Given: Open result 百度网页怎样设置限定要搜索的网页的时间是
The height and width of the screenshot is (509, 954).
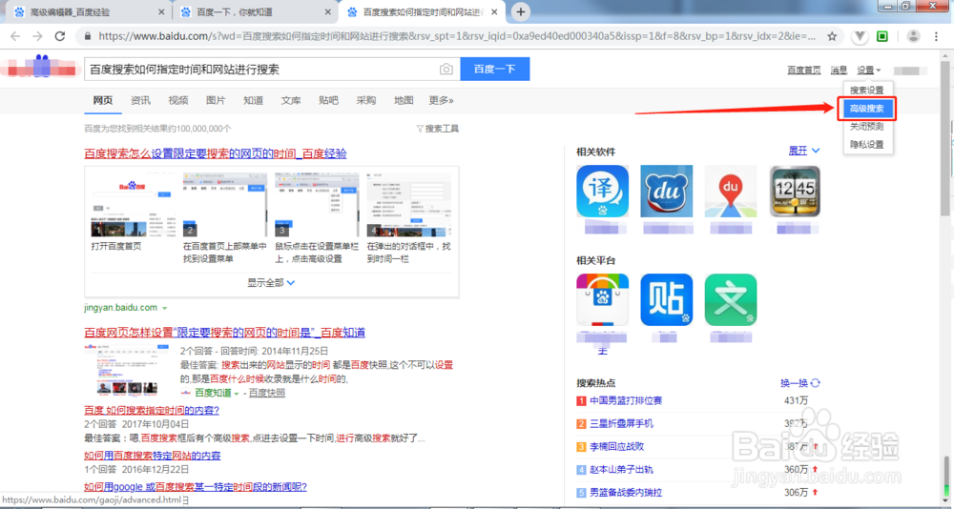Looking at the screenshot, I should click(224, 333).
